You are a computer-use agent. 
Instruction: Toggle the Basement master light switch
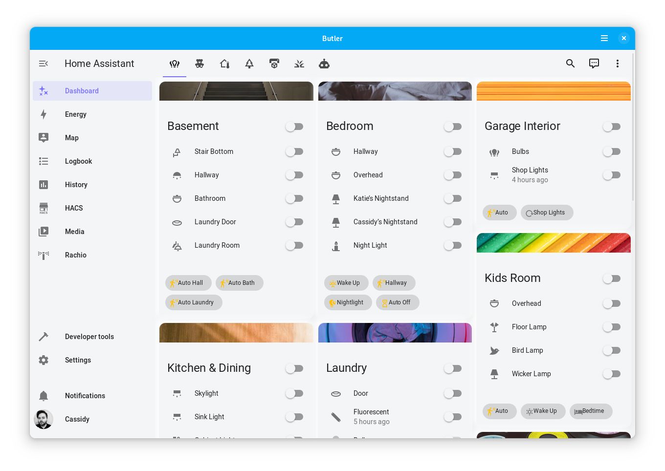294,126
